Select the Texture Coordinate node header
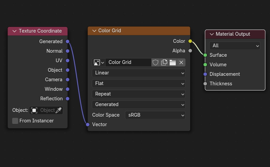This screenshot has height=167, width=270. 38,31
